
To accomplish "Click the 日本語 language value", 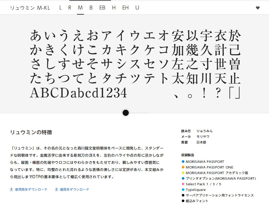I will point(201,142).
